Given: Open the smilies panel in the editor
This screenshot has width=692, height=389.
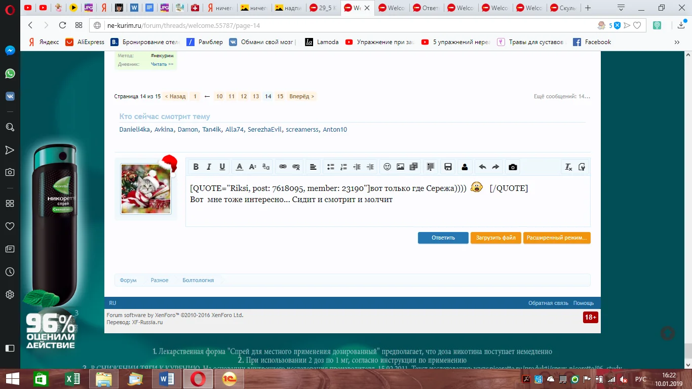Looking at the screenshot, I should click(388, 167).
